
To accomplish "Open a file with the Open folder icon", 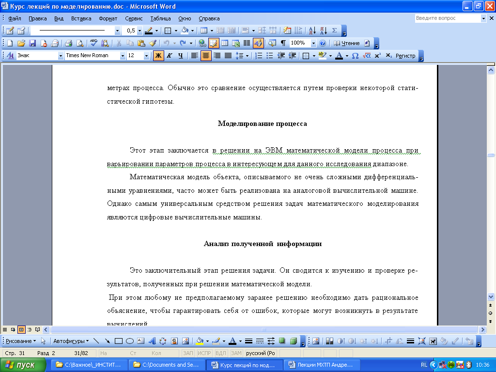I will [x=21, y=43].
